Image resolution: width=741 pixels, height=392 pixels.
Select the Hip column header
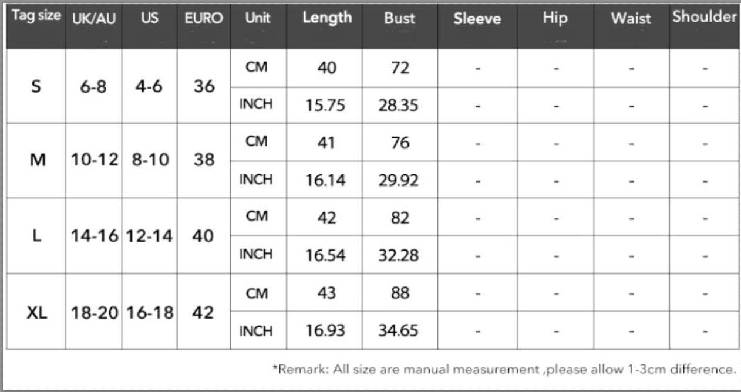555,18
